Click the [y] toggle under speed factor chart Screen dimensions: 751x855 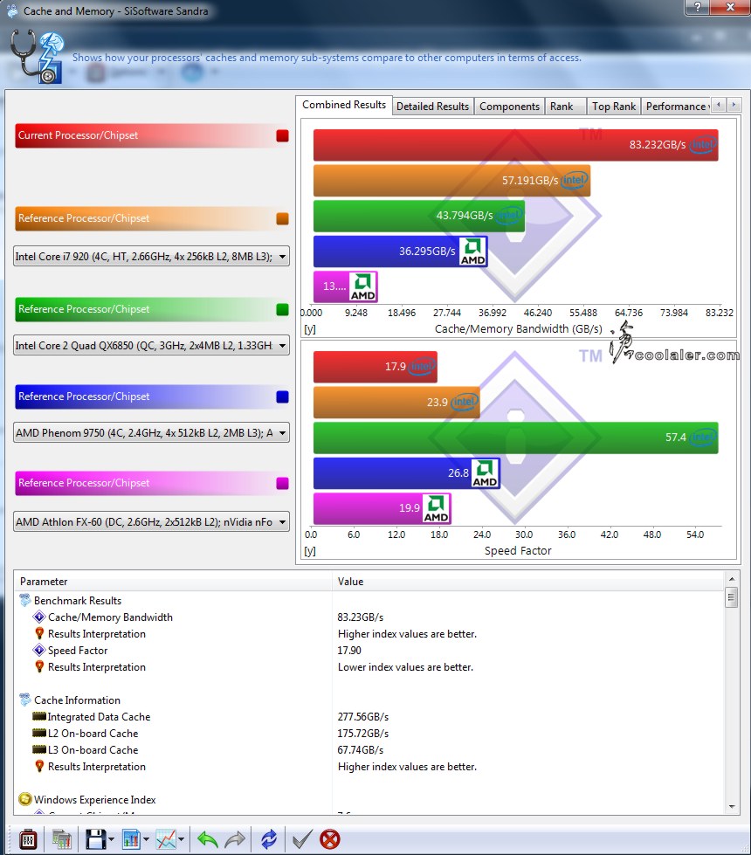pos(310,551)
